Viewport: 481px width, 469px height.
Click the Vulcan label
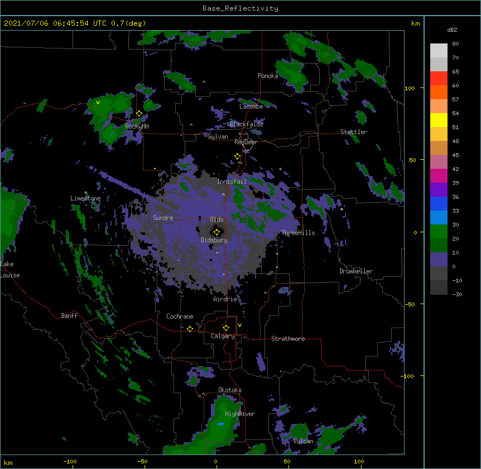(303, 441)
